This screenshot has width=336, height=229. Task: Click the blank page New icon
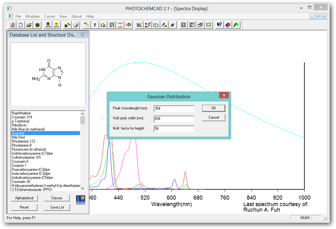[x=20, y=25]
